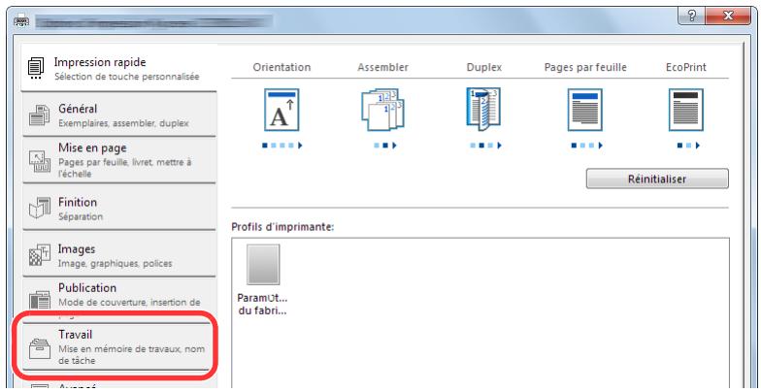Click the Assembler collate icon
761x392 pixels.
pos(382,110)
